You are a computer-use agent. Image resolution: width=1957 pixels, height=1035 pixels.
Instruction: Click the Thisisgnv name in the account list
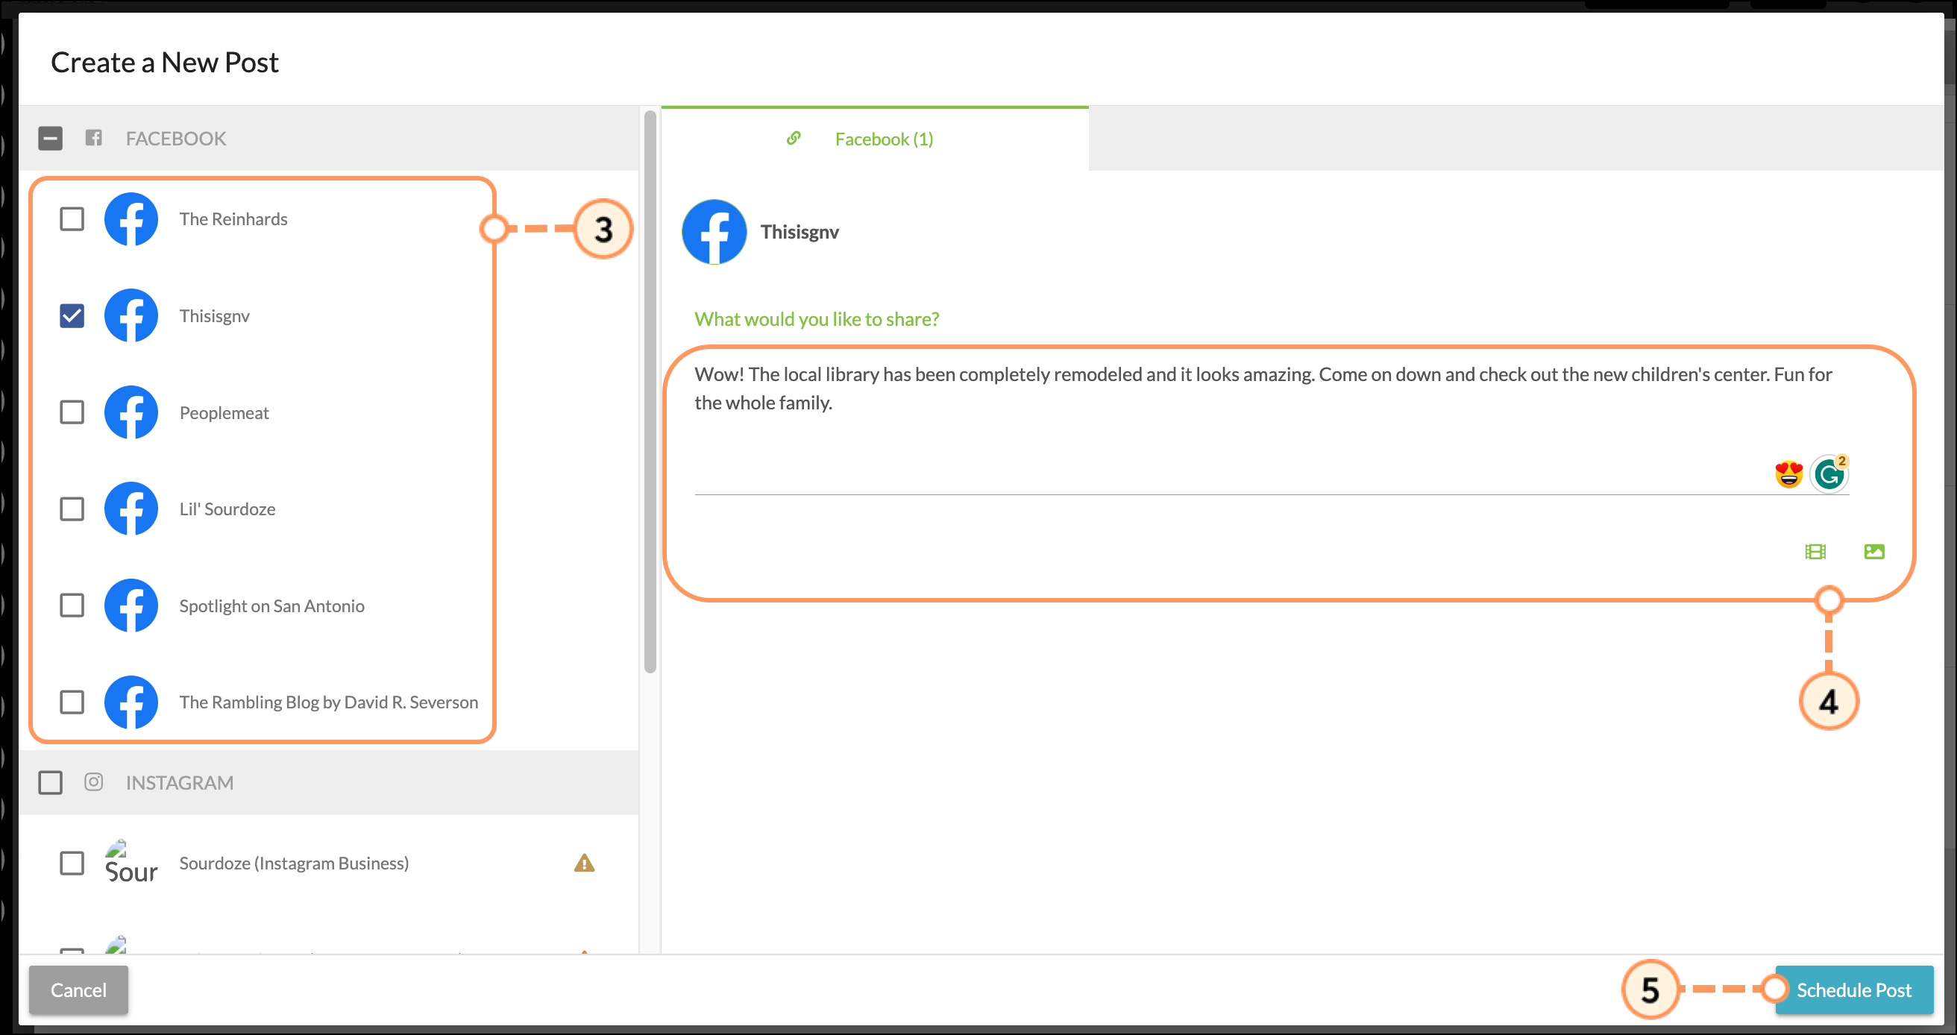(214, 315)
